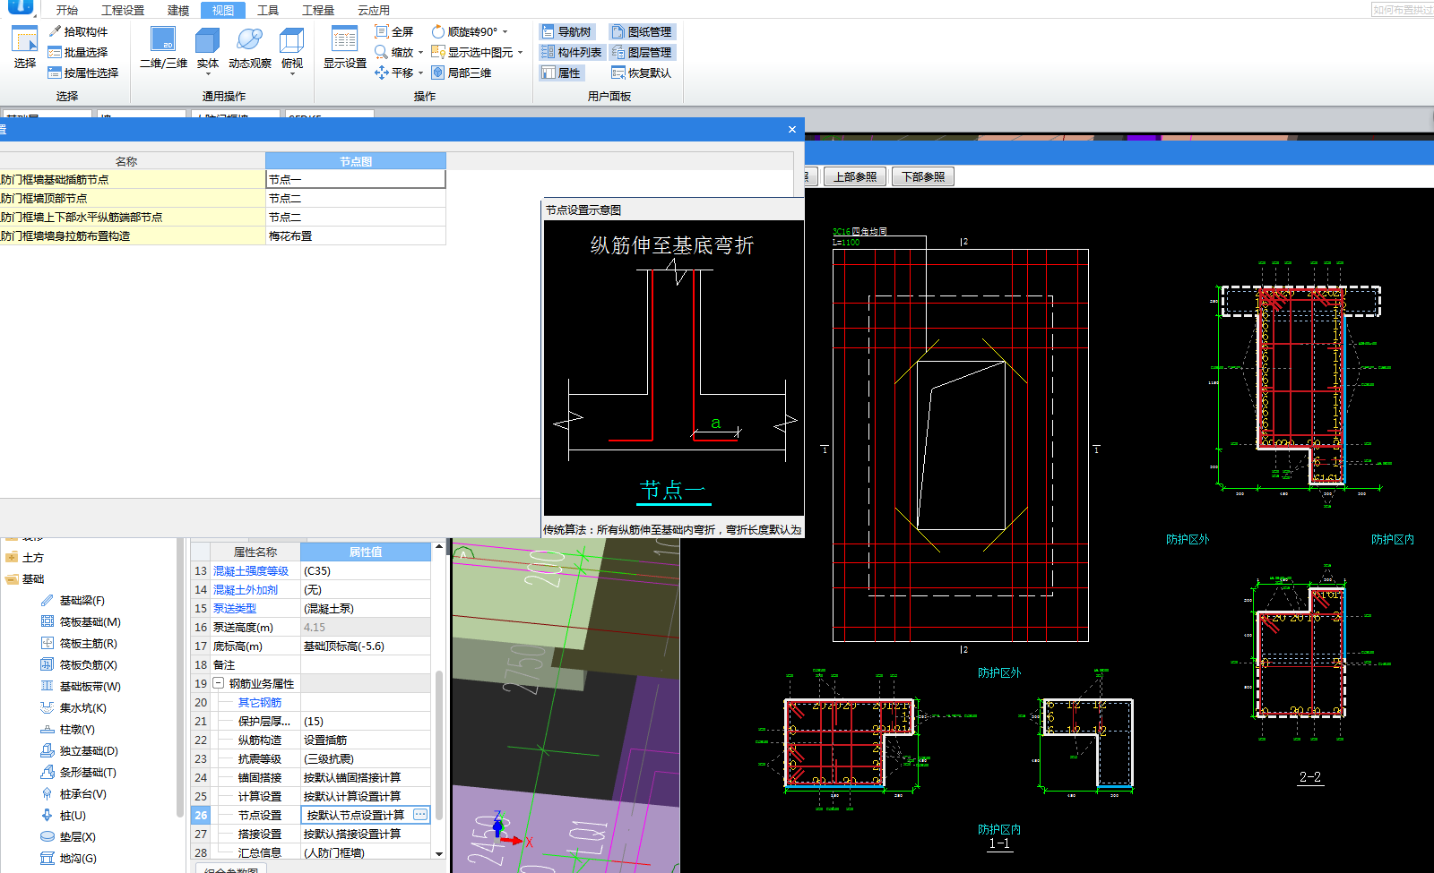Screen dimensions: 1434x873
Task: Click the 顺旋转90° rotate icon
Action: tap(438, 31)
